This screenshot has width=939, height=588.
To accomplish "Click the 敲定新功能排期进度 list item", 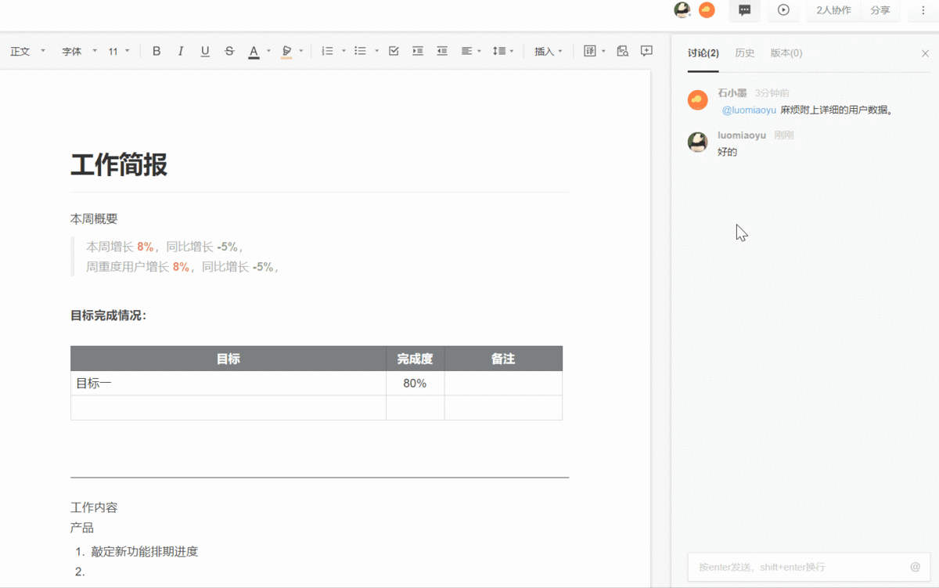I will pos(145,551).
